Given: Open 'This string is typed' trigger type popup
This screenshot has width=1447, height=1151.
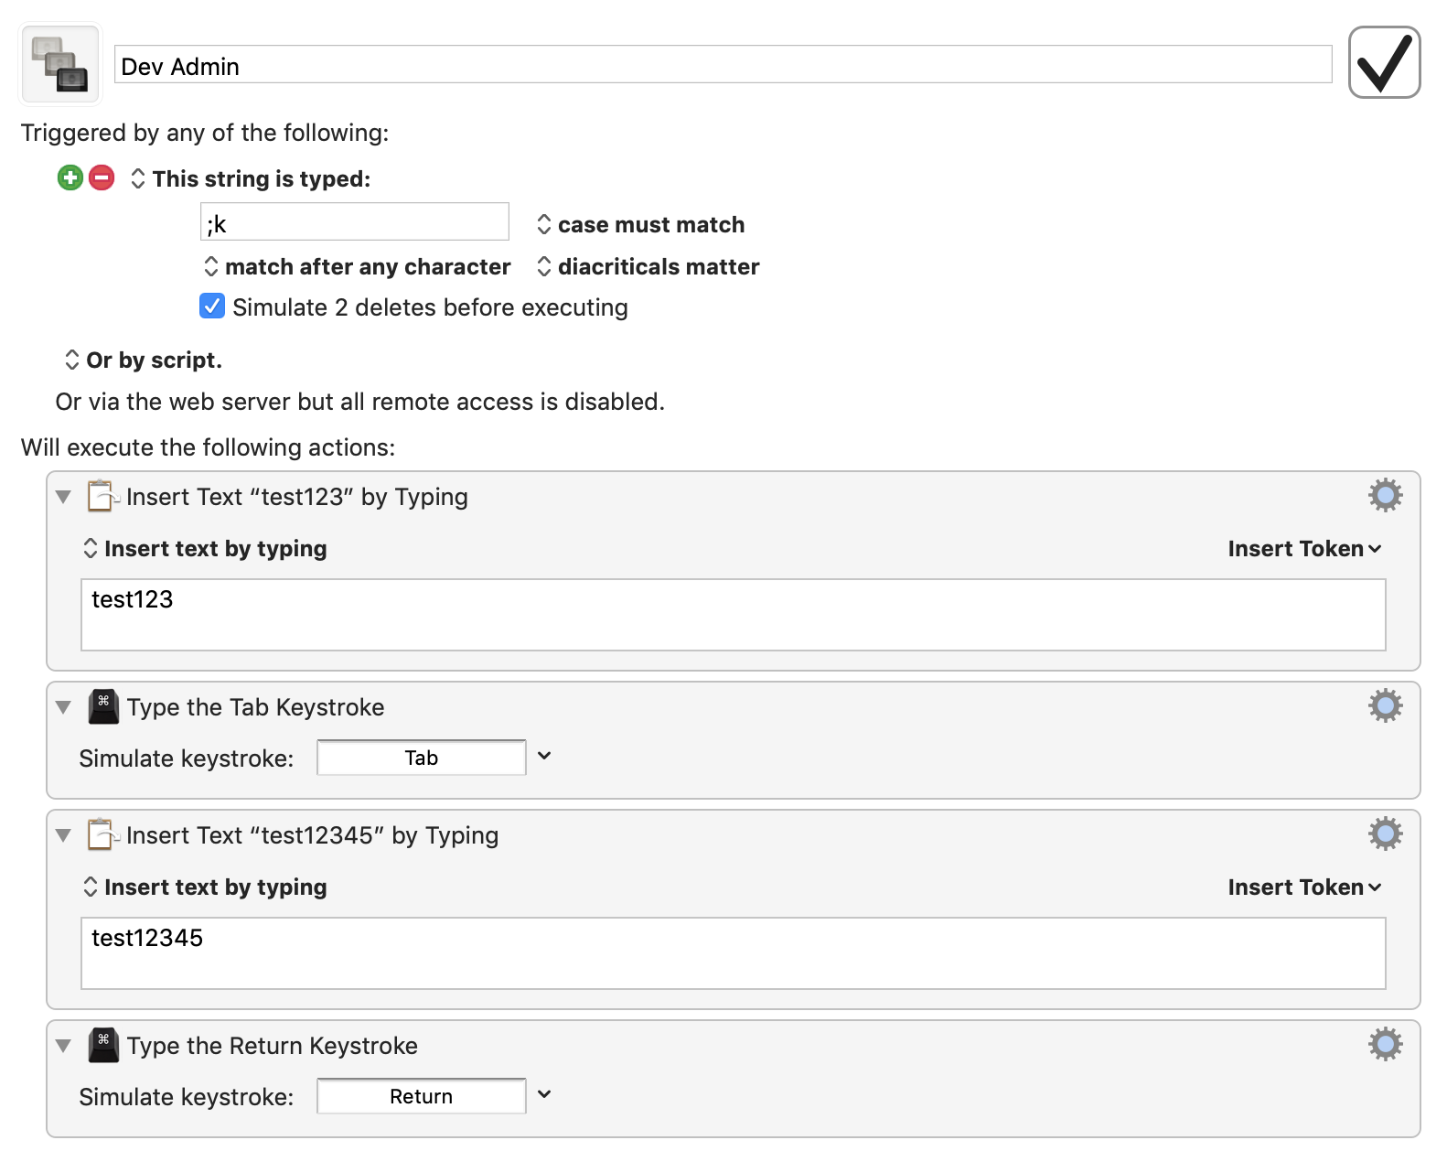Looking at the screenshot, I should [x=252, y=178].
